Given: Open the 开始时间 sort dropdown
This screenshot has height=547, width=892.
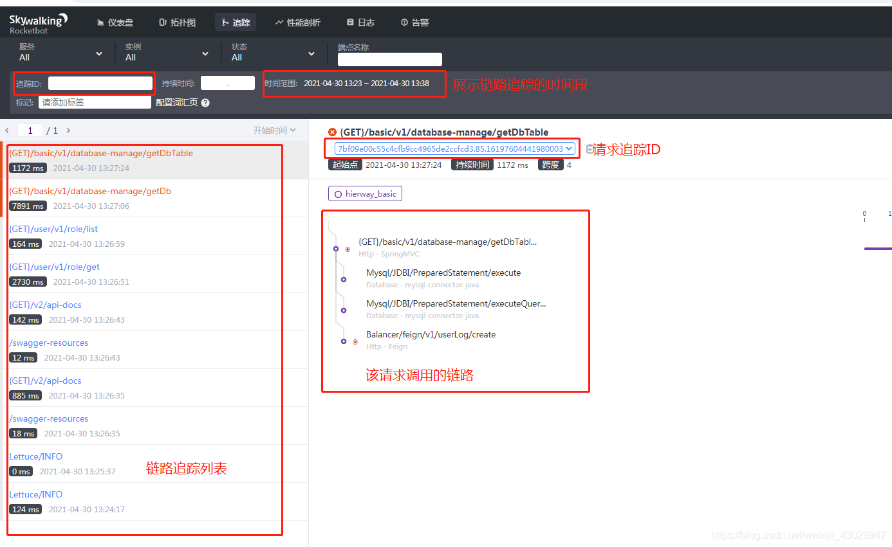Looking at the screenshot, I should (x=274, y=130).
